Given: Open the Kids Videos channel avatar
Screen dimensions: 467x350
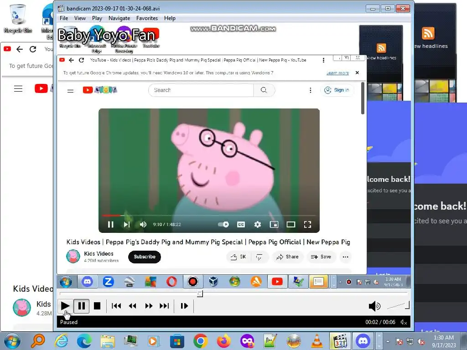Looking at the screenshot, I should [x=73, y=256].
